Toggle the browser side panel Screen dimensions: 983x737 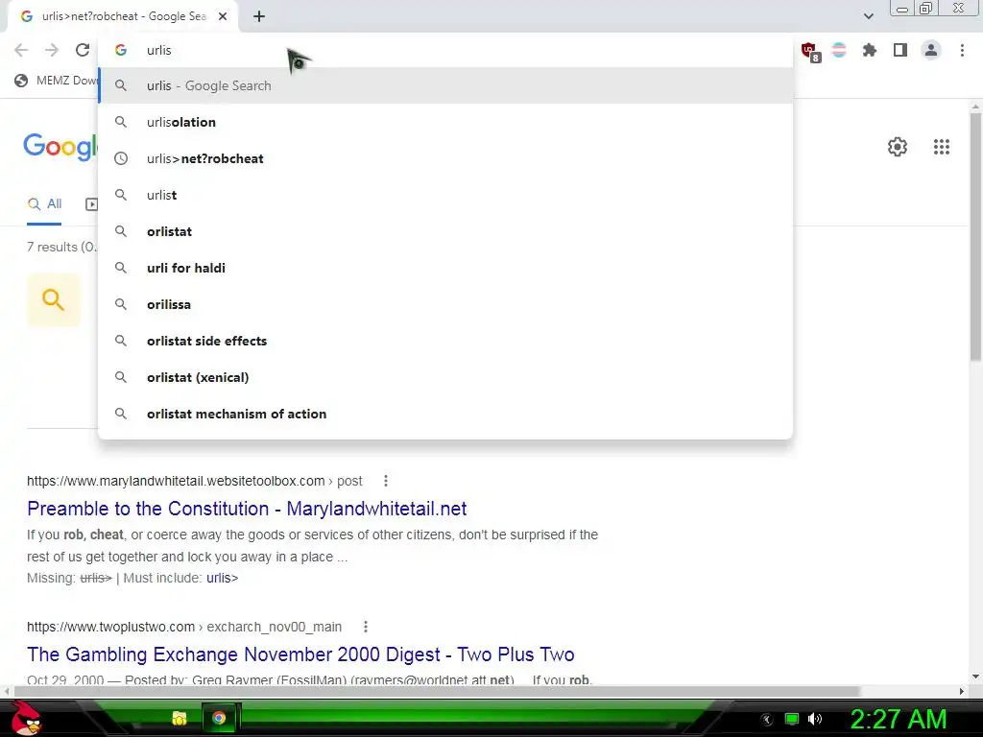coord(900,50)
